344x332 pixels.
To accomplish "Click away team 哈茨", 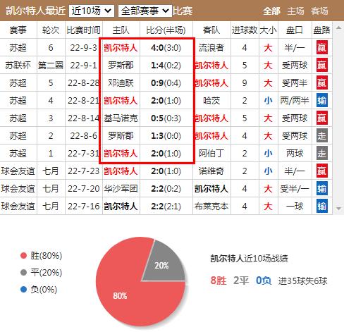I will [x=211, y=101].
